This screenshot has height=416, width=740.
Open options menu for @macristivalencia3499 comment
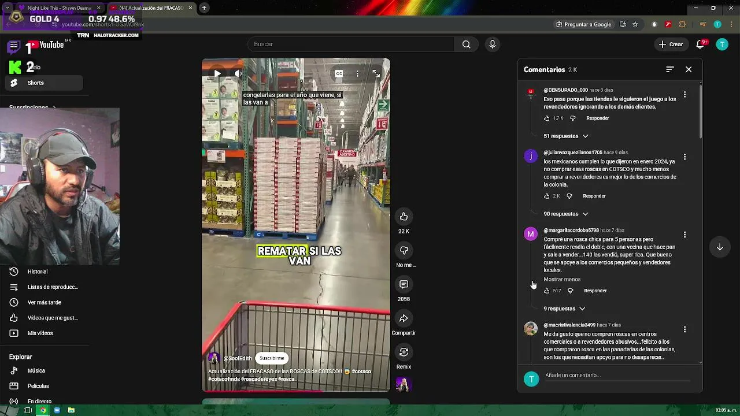tap(684, 329)
